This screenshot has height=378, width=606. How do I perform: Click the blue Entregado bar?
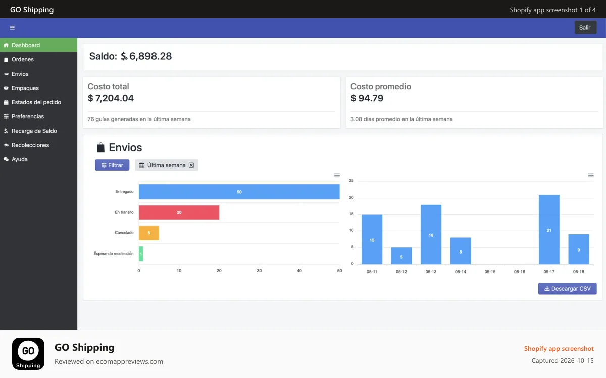pyautogui.click(x=239, y=192)
